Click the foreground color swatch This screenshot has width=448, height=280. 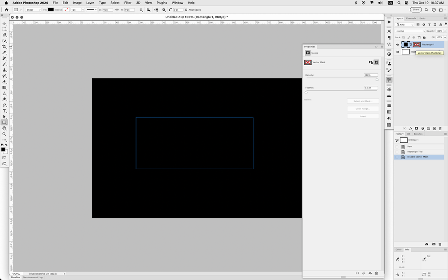click(3, 150)
